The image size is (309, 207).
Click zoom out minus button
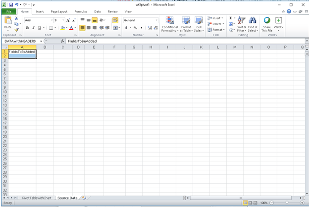(271, 203)
